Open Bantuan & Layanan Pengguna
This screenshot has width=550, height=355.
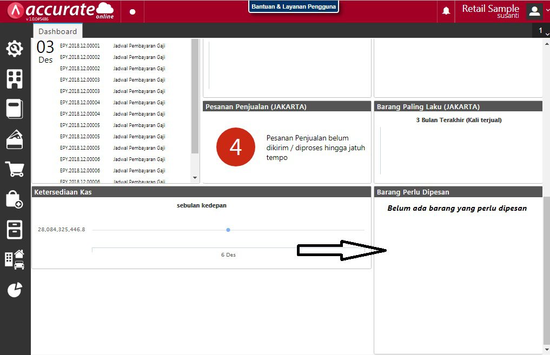(294, 6)
